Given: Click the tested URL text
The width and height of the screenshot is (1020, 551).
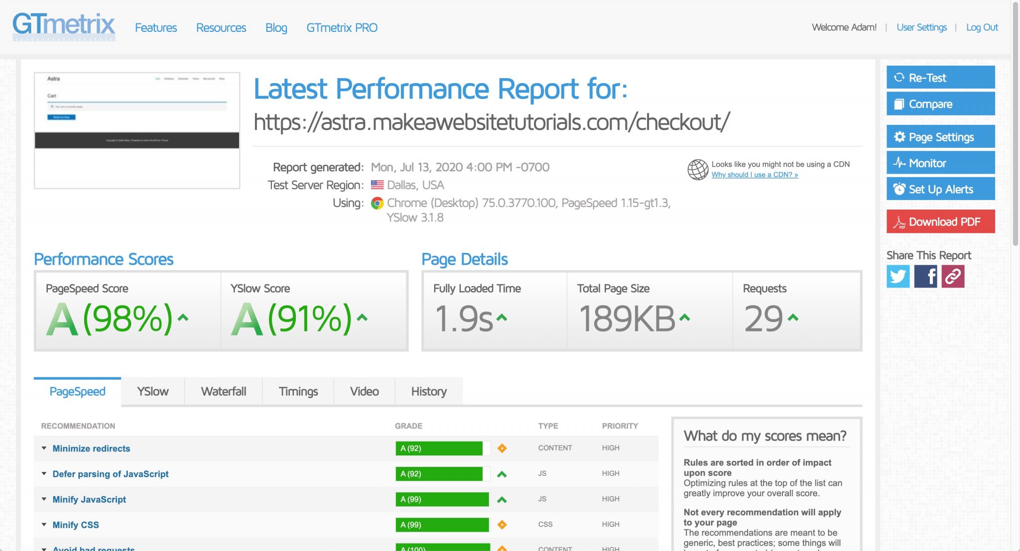Looking at the screenshot, I should coord(492,122).
